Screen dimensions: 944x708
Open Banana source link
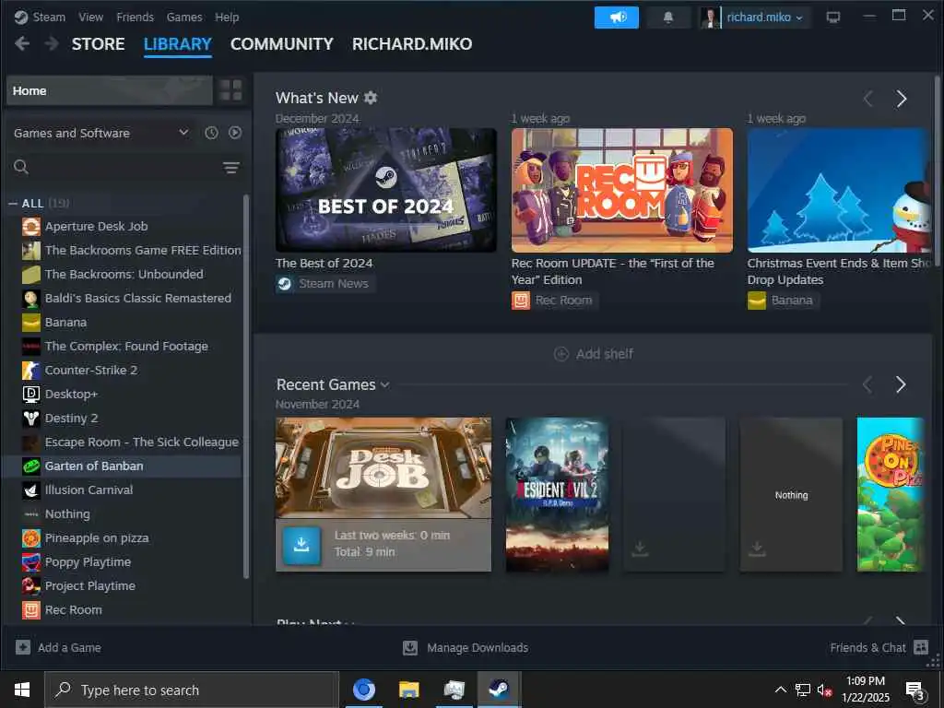[782, 300]
